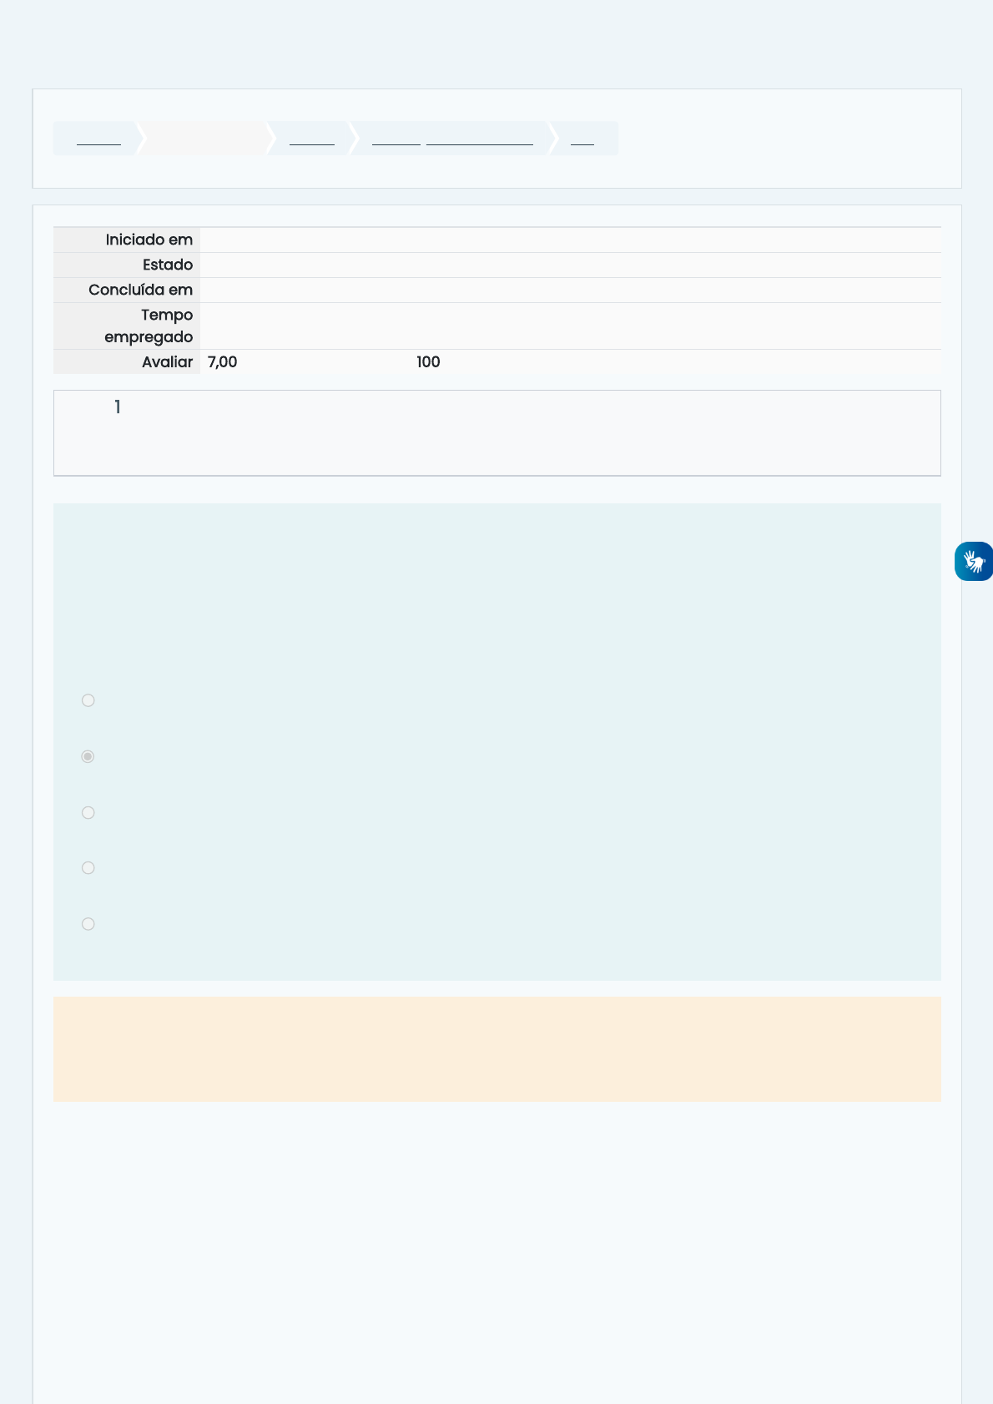Choose the third answer radio option

coord(88,812)
